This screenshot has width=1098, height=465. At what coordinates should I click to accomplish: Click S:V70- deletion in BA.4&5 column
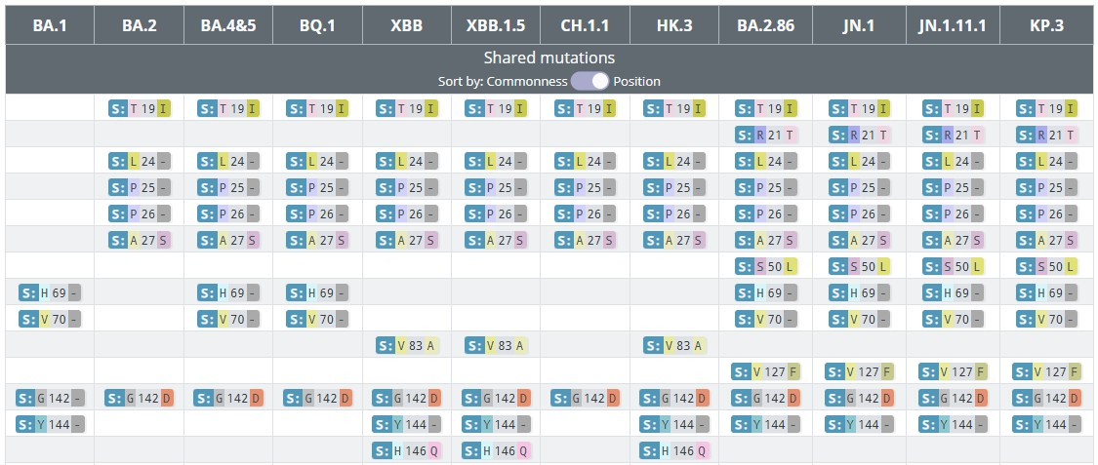(x=228, y=318)
